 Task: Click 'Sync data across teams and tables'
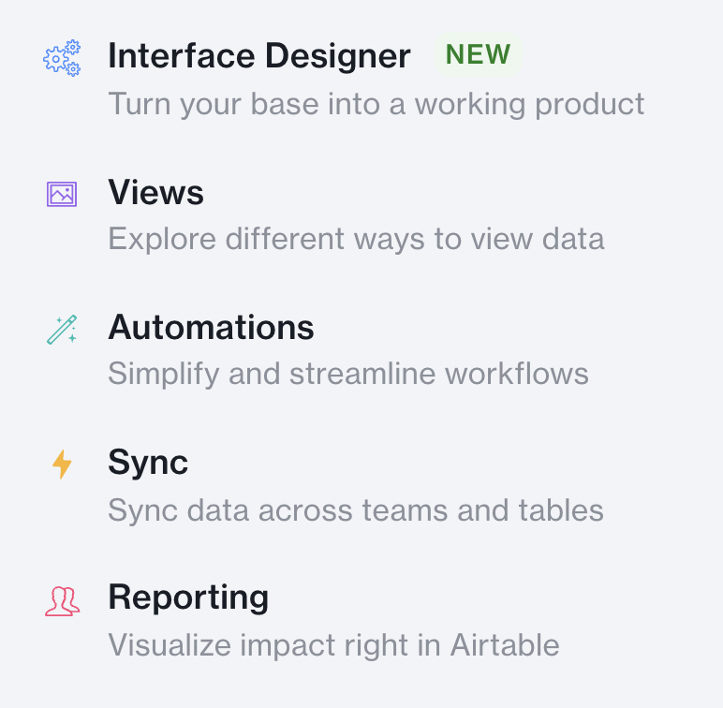(x=356, y=510)
